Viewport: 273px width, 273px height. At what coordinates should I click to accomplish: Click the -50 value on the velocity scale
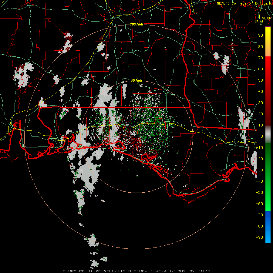[x=259, y=193]
